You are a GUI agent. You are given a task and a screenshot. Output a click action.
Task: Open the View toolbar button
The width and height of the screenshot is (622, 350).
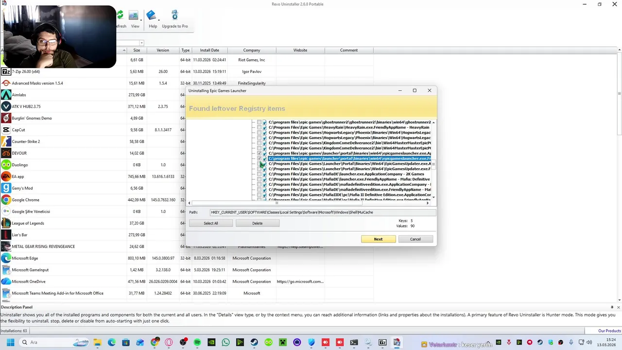[135, 19]
